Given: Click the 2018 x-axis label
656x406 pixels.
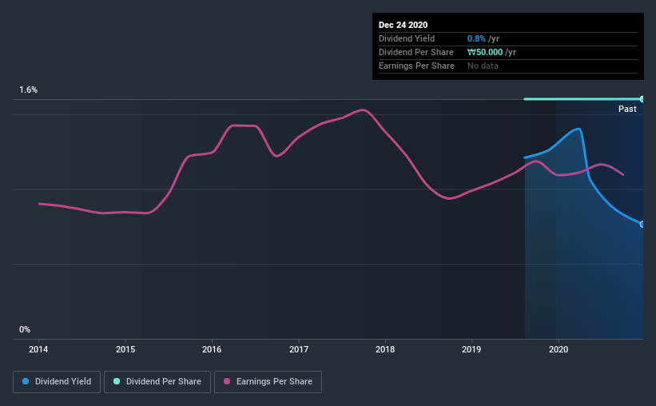Looking at the screenshot, I should 385,349.
